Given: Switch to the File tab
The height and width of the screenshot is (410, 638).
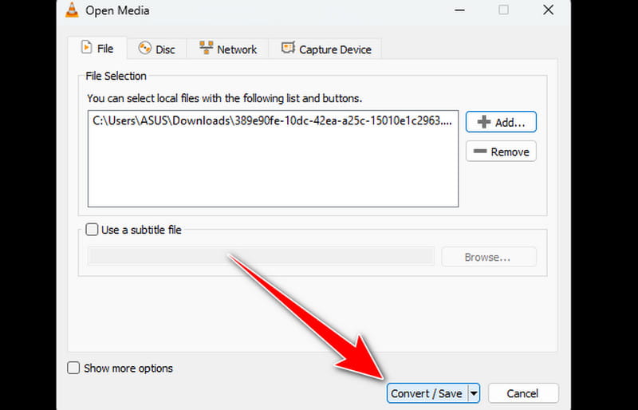Looking at the screenshot, I should pos(97,49).
